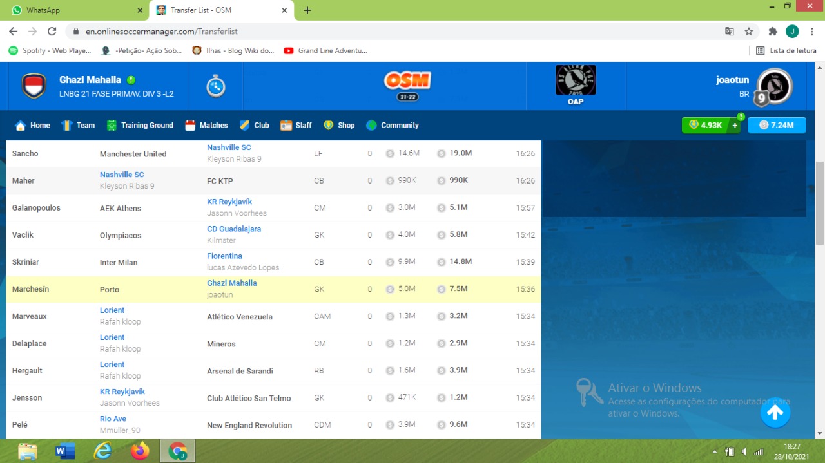Screen dimensions: 825x463
Task: Open the OAP crew badge
Action: pos(576,84)
